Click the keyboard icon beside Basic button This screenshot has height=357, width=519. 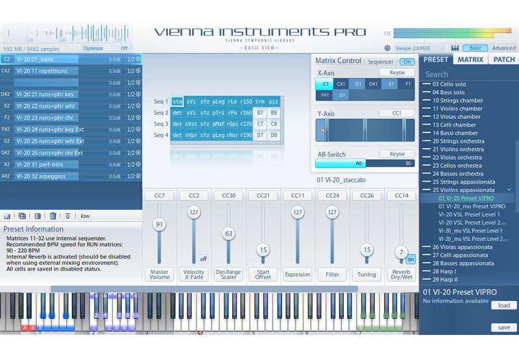point(455,48)
